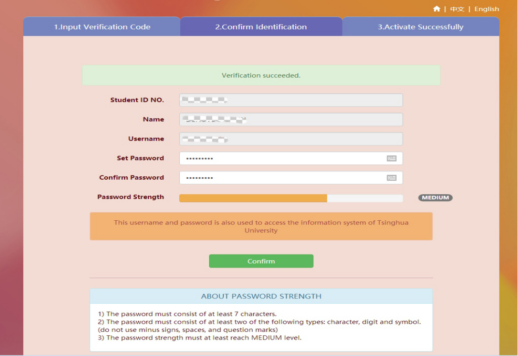Click rule about character, digit and symbol types
The width and height of the screenshot is (518, 356).
[259, 322]
